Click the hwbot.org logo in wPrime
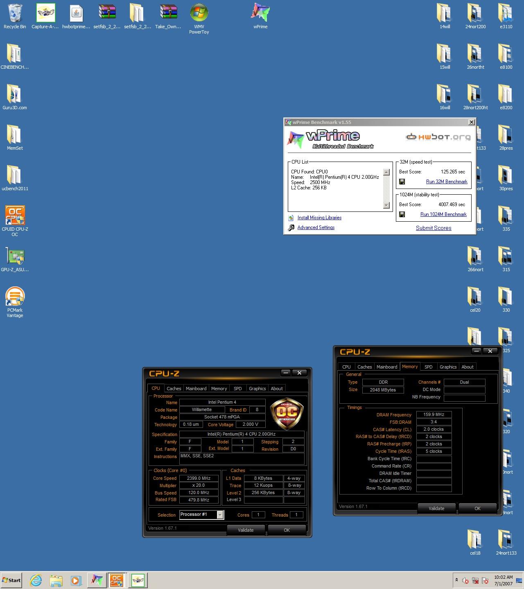524x589 pixels. click(x=438, y=137)
